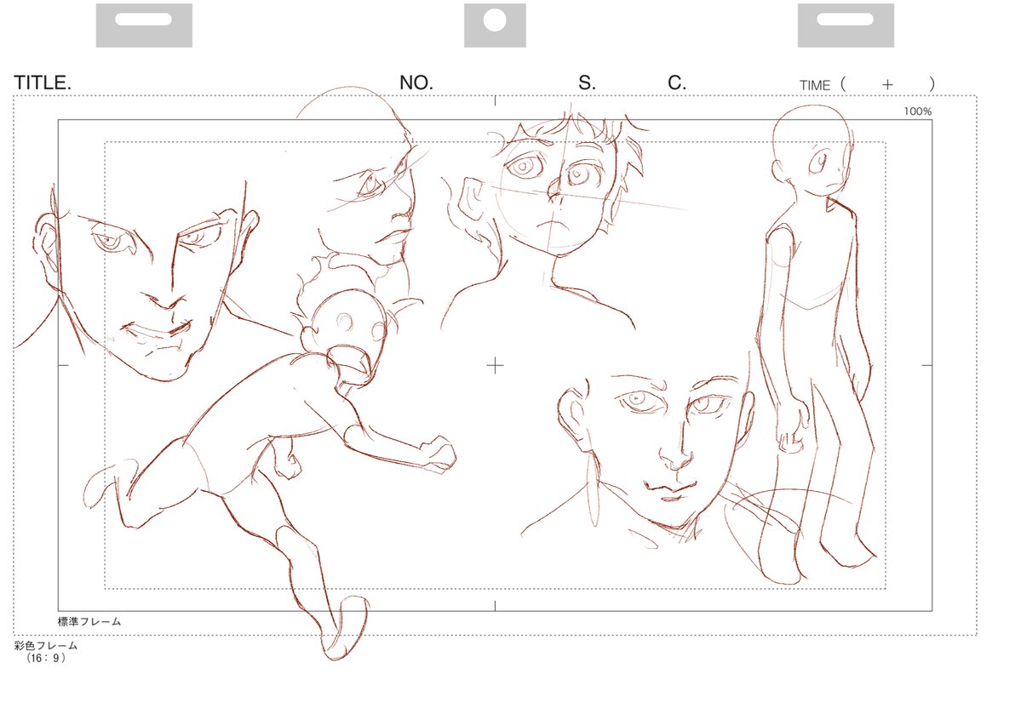Viewport: 1021px width, 725px height.
Task: Select the C. cut label
Action: click(x=676, y=83)
